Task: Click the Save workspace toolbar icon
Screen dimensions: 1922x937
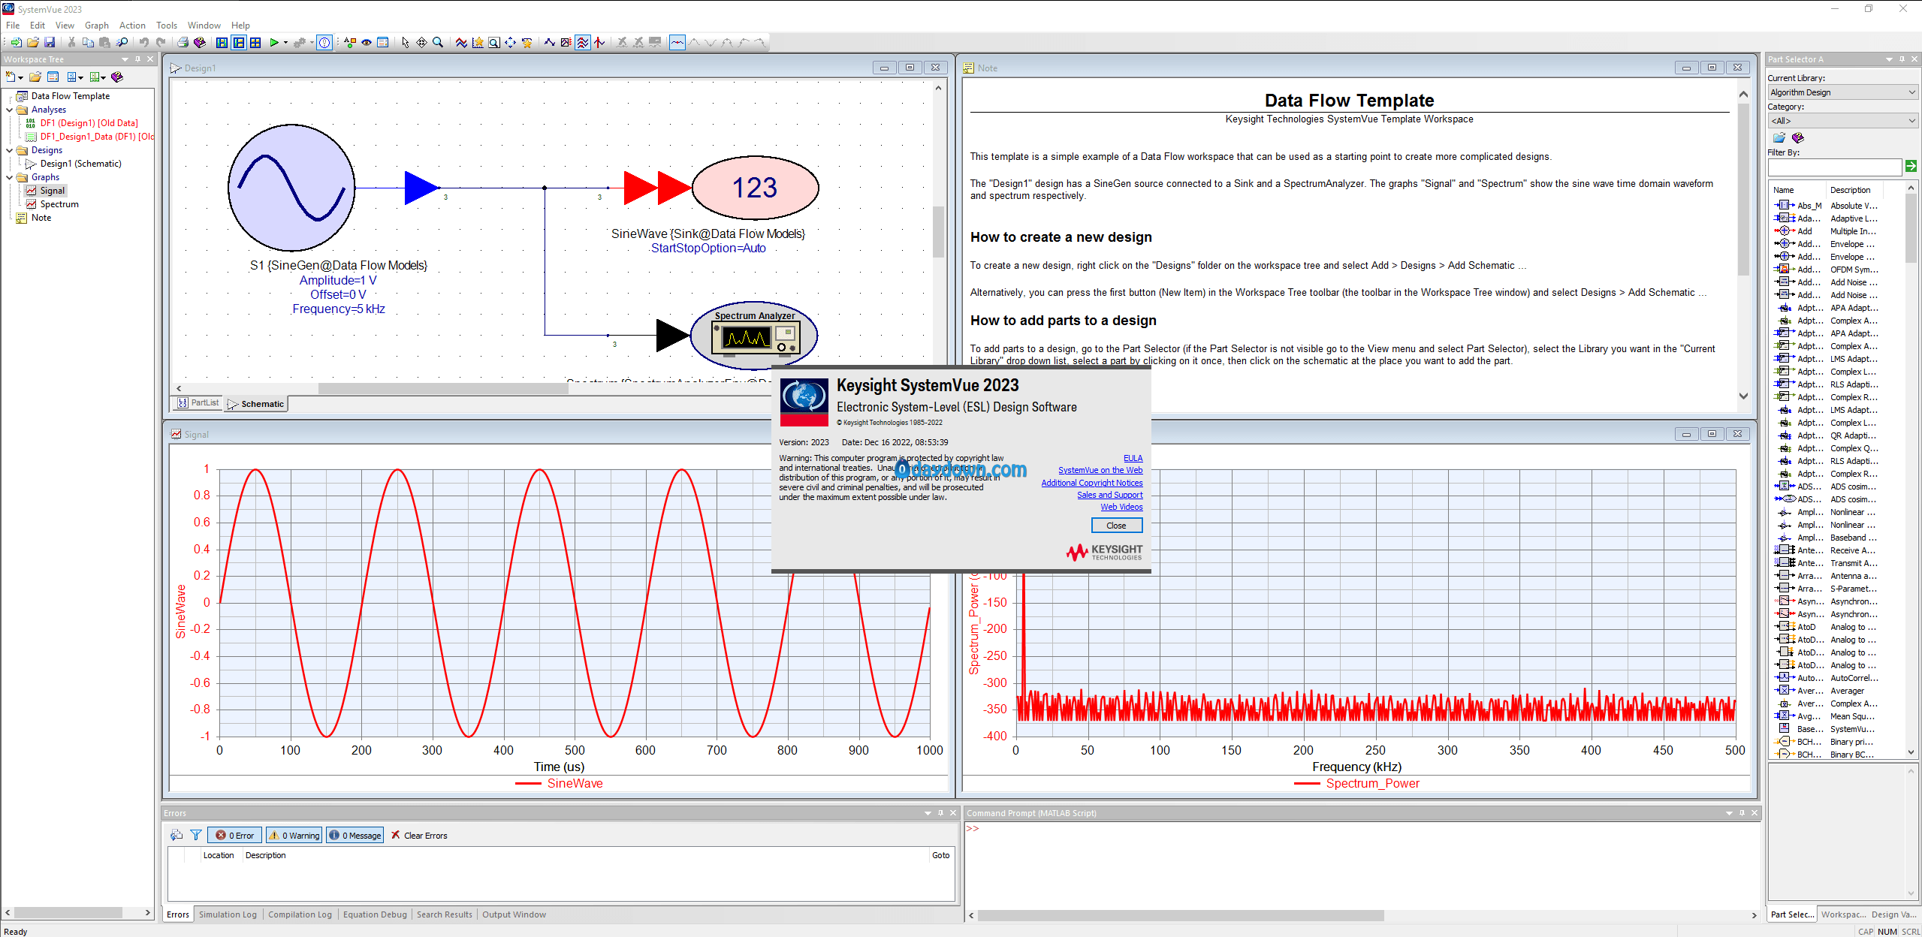Action: tap(50, 43)
